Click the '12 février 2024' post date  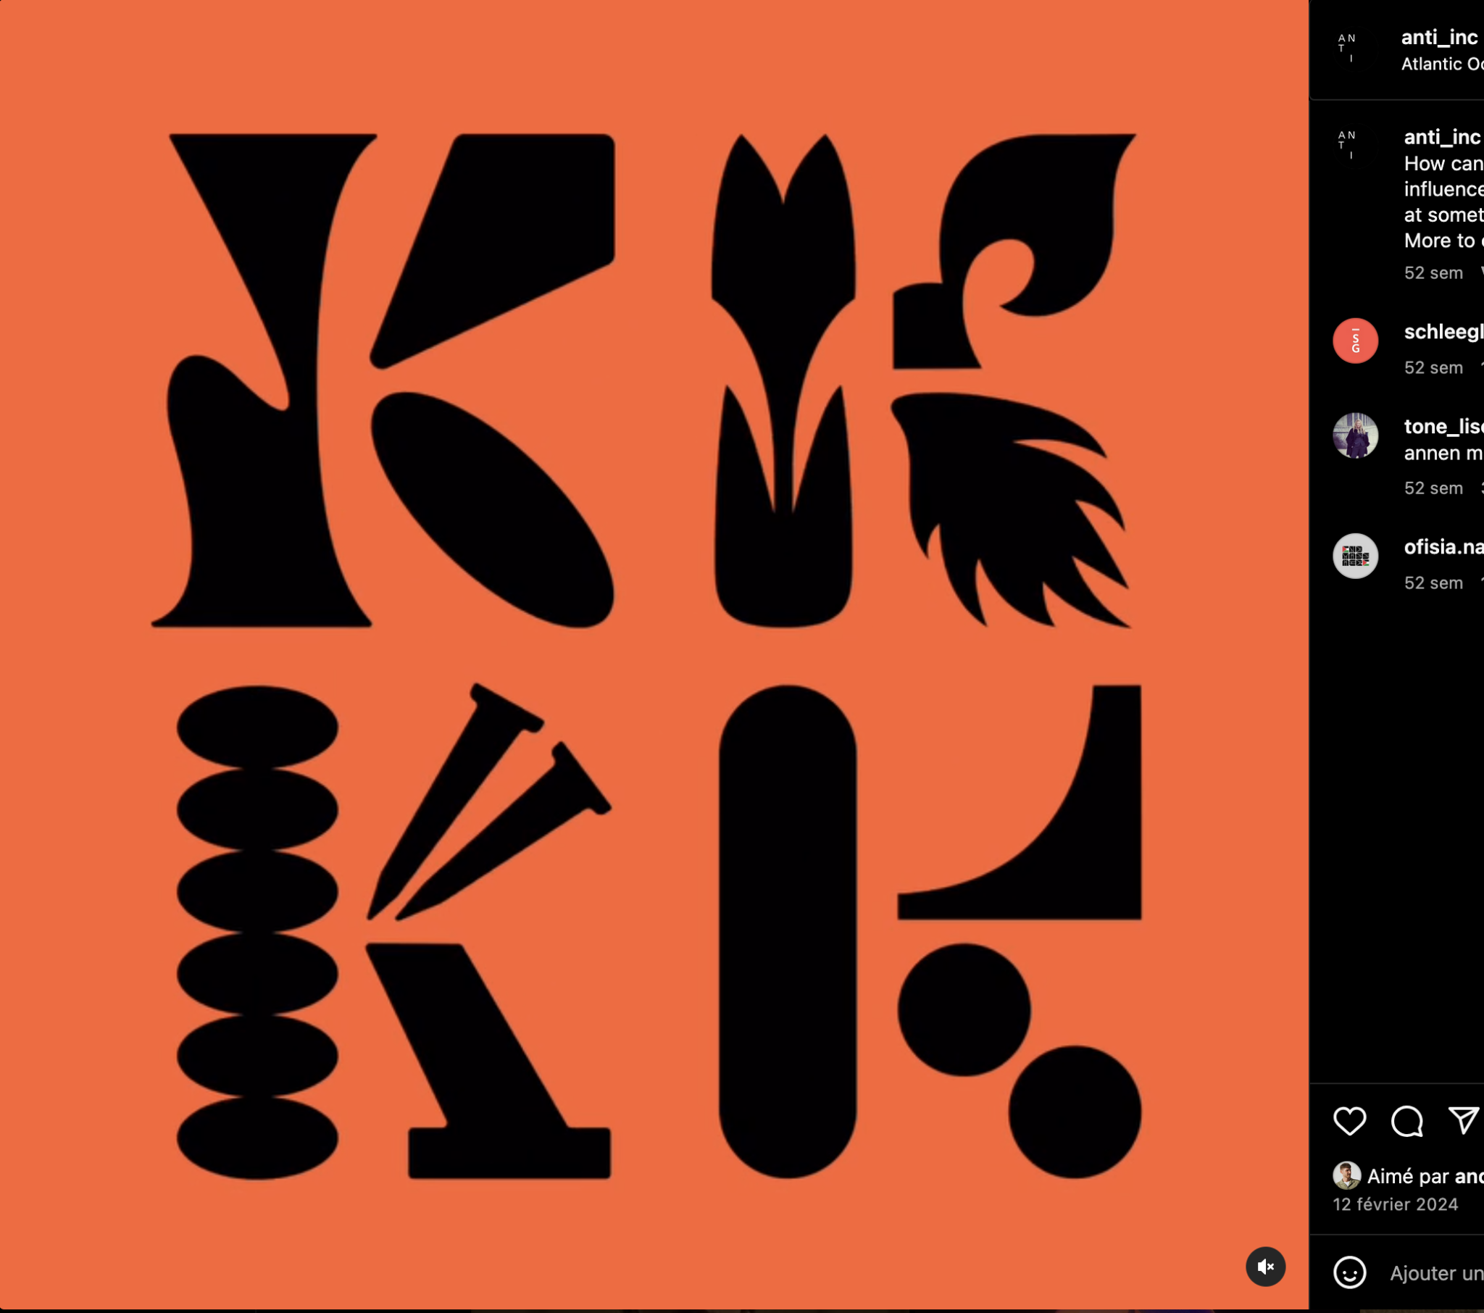pyautogui.click(x=1396, y=1204)
